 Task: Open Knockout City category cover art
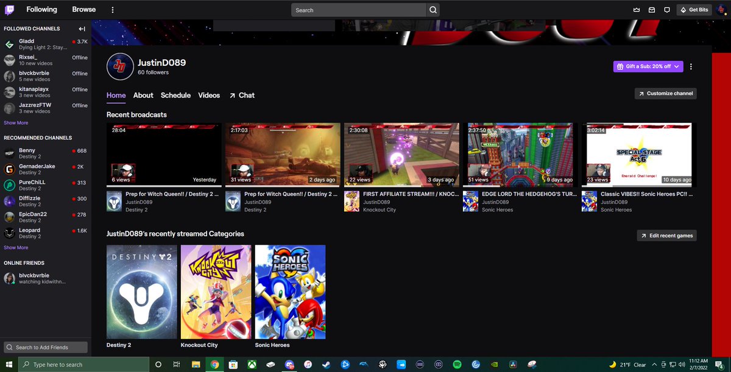coord(216,292)
